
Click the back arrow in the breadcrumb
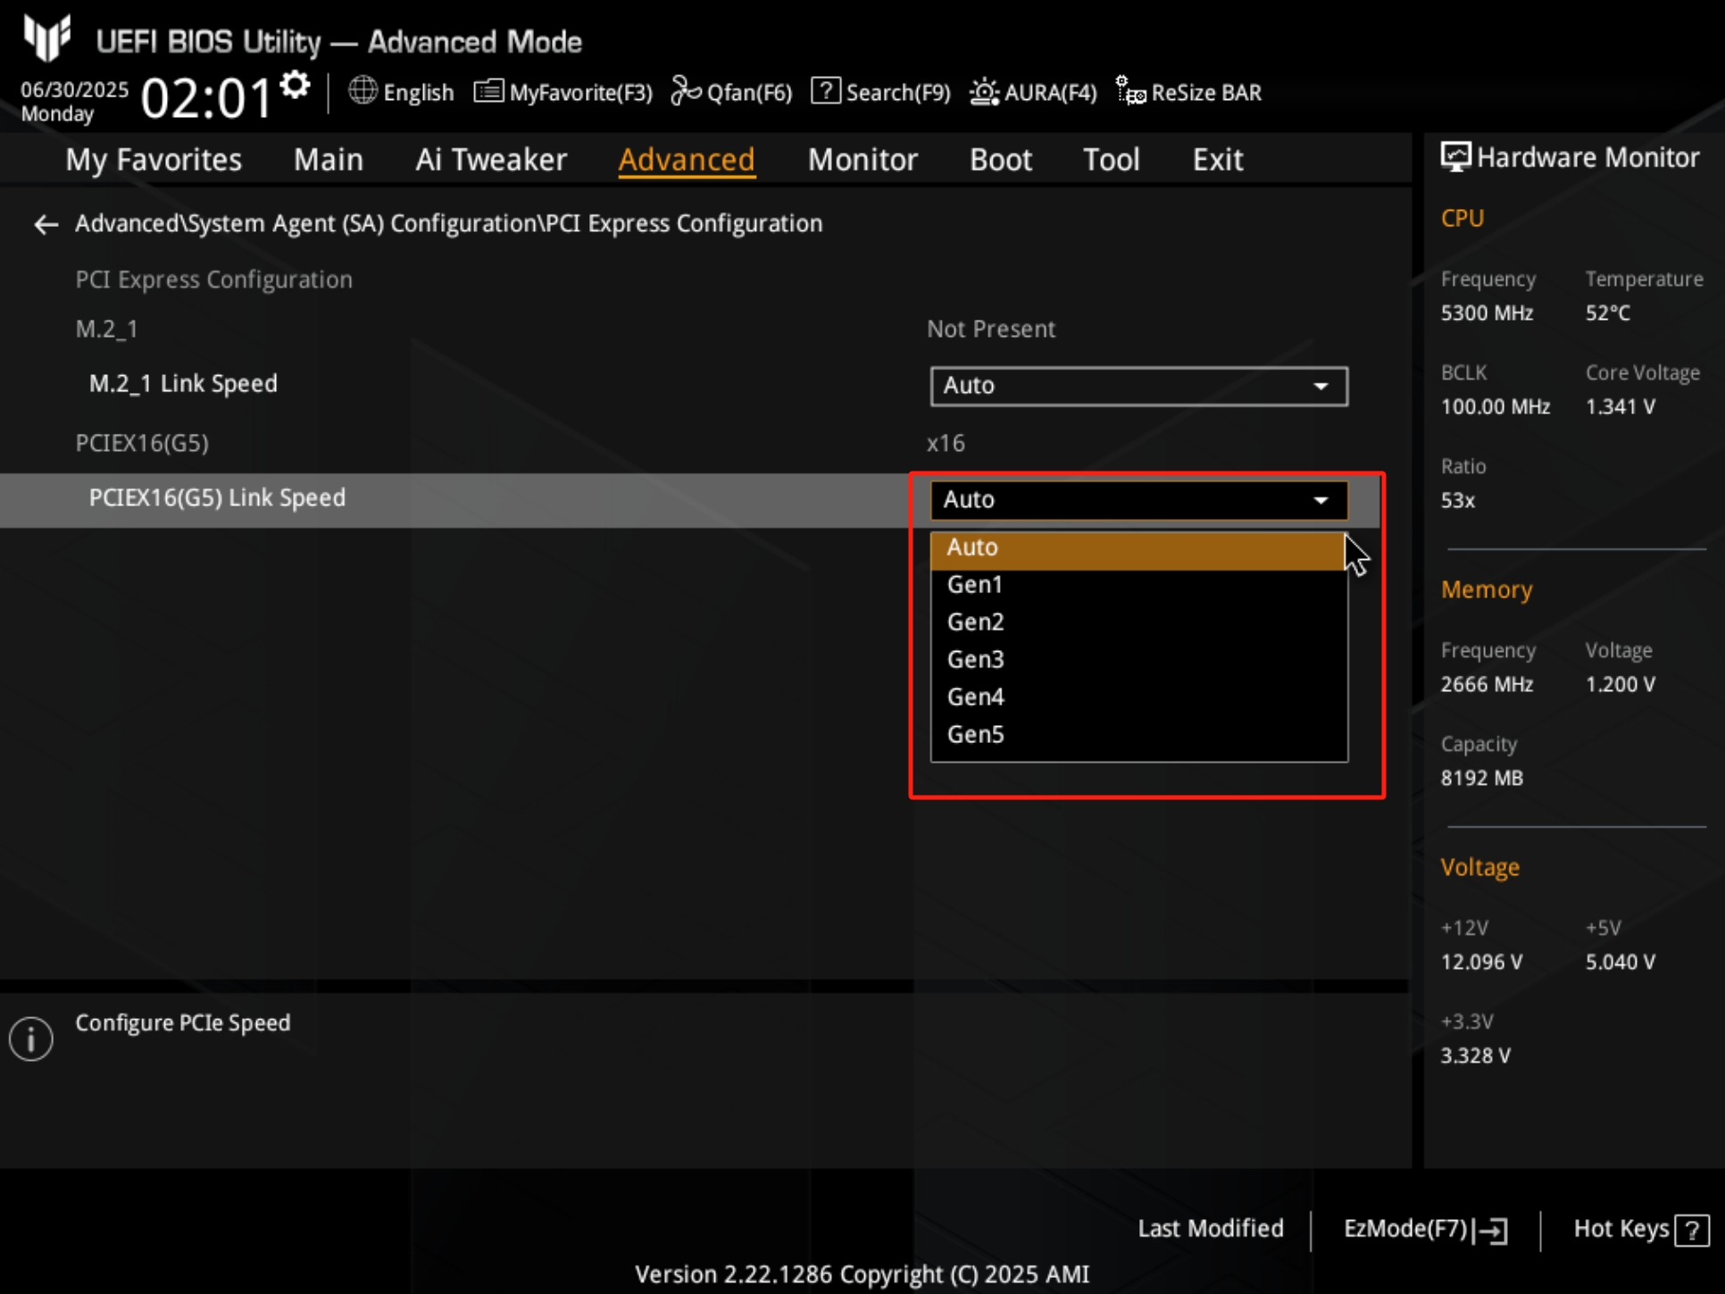46,224
